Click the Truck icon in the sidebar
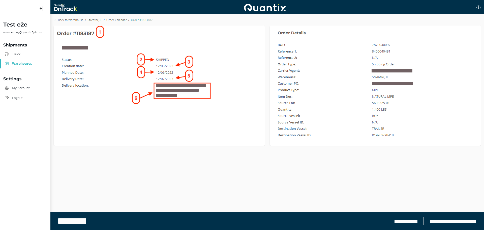Screen dimensions: 484x230 coord(7,54)
